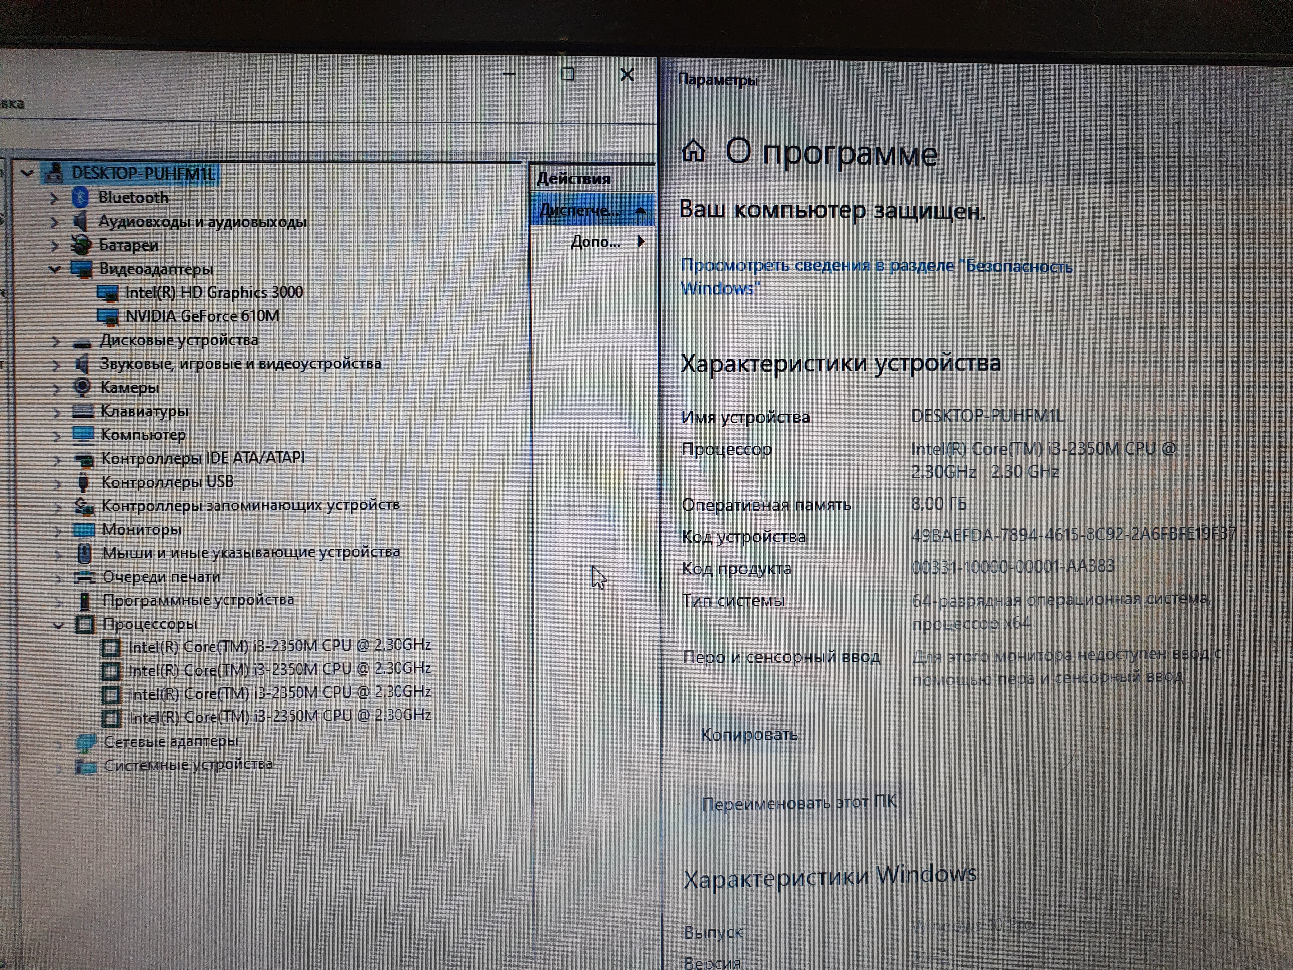Click the Камеры webcam icon
1293x970 pixels.
82,388
